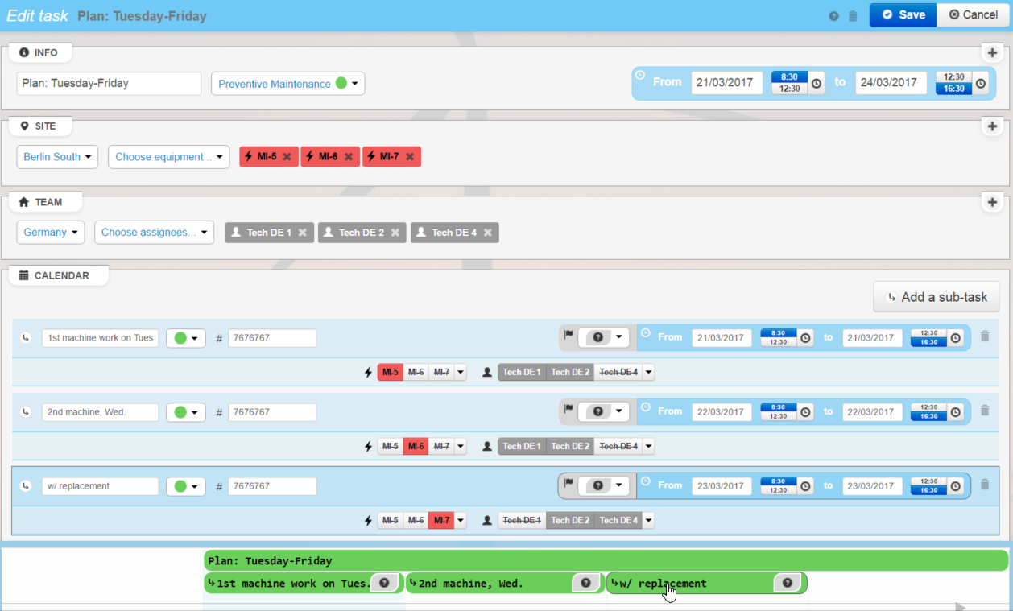Open the green status color selector on first sub-task
The height and width of the screenshot is (611, 1013).
(x=185, y=337)
